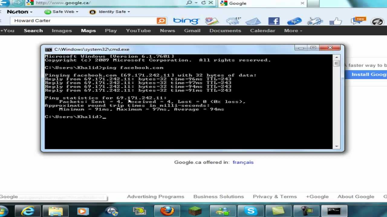Open a new blank browser tab
Image resolution: width=387 pixels, height=217 pixels.
[x=314, y=3]
